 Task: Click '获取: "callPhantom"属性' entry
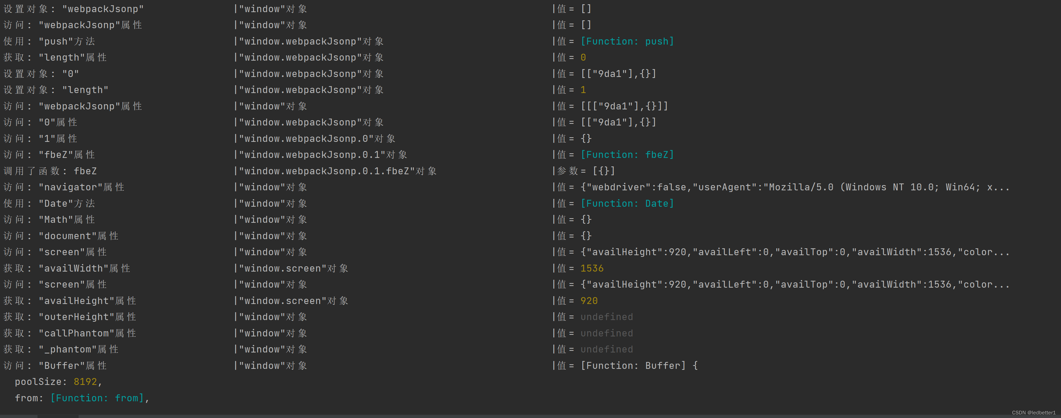pyautogui.click(x=70, y=333)
